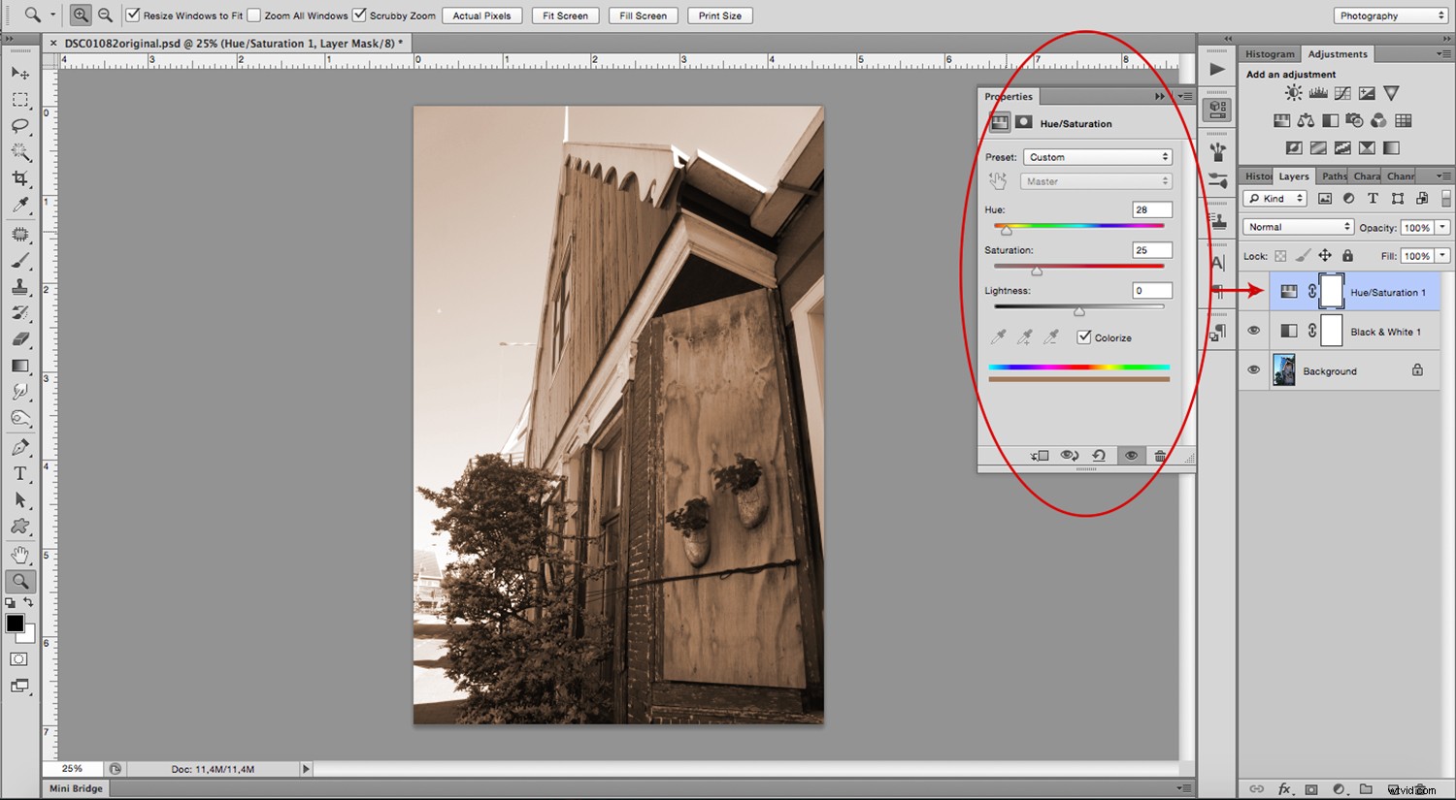Delete the adjustment layer via trash icon

pyautogui.click(x=1161, y=456)
